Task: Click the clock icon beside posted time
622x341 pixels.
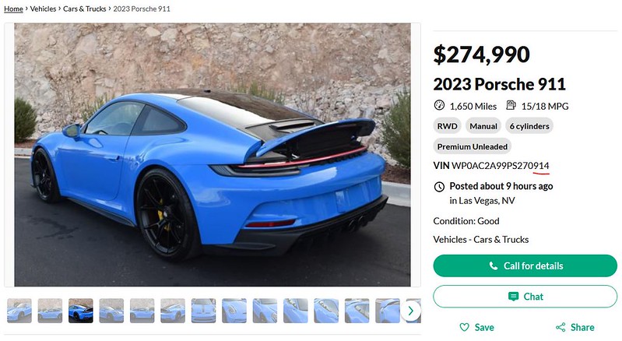Action: coord(439,187)
